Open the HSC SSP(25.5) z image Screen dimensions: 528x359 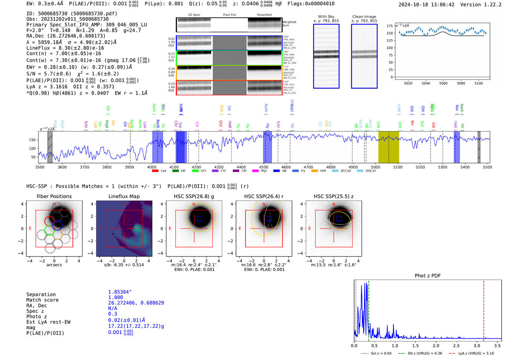coord(334,228)
